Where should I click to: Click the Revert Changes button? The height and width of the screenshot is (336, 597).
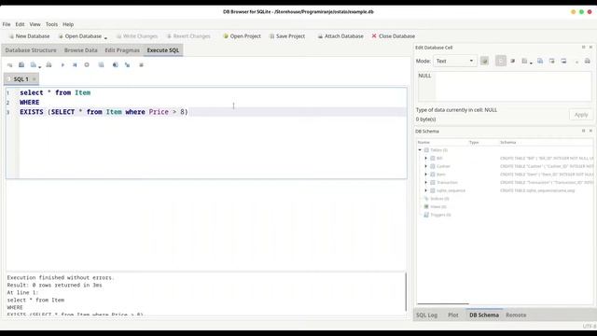188,36
